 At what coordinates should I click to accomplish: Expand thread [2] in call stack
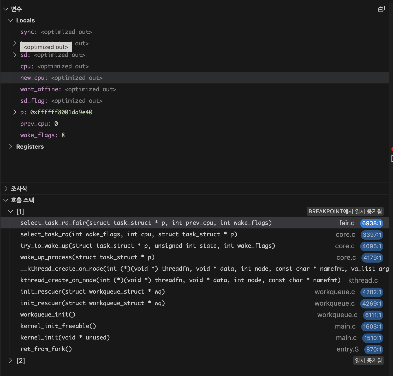[x=10, y=361]
